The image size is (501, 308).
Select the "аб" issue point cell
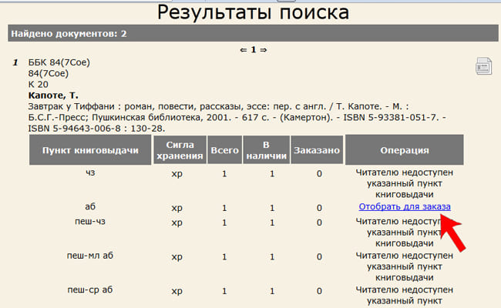click(x=90, y=208)
